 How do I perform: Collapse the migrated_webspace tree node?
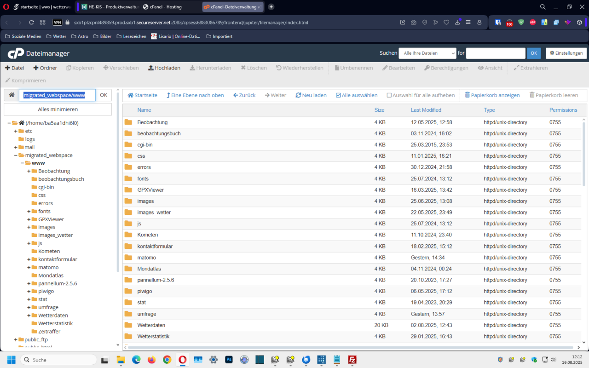tap(16, 155)
